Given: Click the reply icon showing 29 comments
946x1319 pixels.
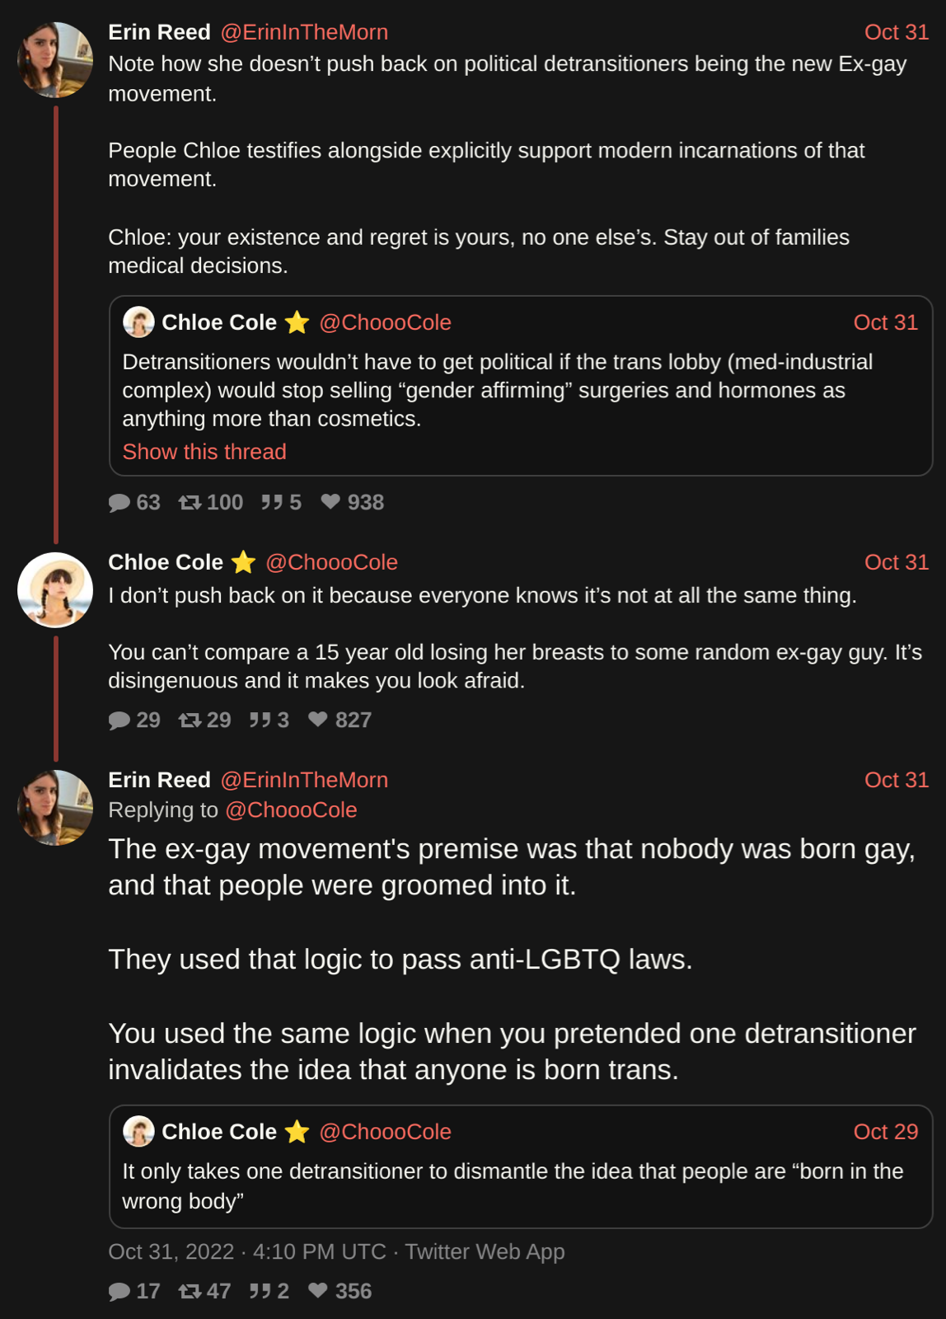Looking at the screenshot, I should [119, 721].
